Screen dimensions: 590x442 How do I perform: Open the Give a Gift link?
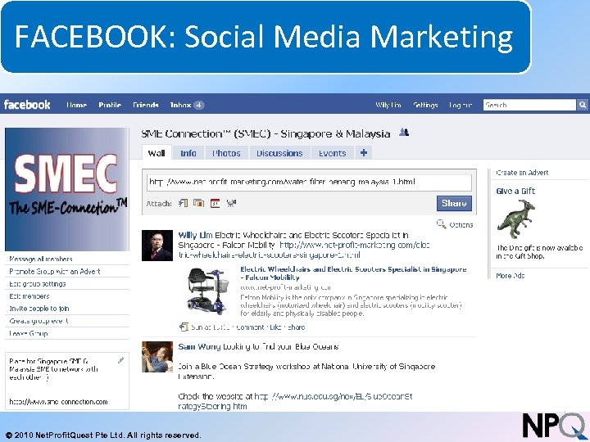tap(515, 191)
